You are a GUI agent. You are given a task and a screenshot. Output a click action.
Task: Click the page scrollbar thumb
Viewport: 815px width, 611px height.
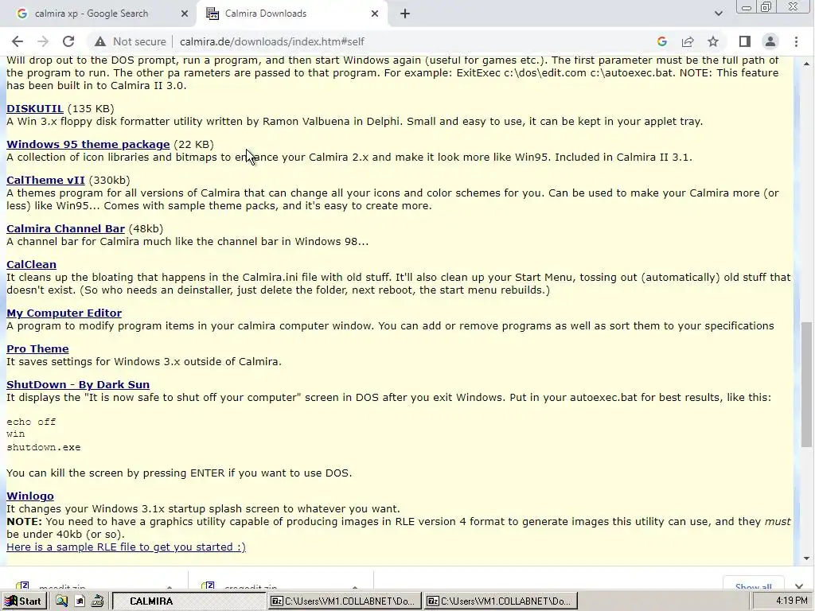[x=807, y=384]
